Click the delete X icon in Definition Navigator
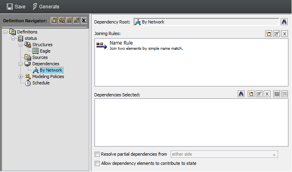Screen dimensions: 292x172 (84, 20)
